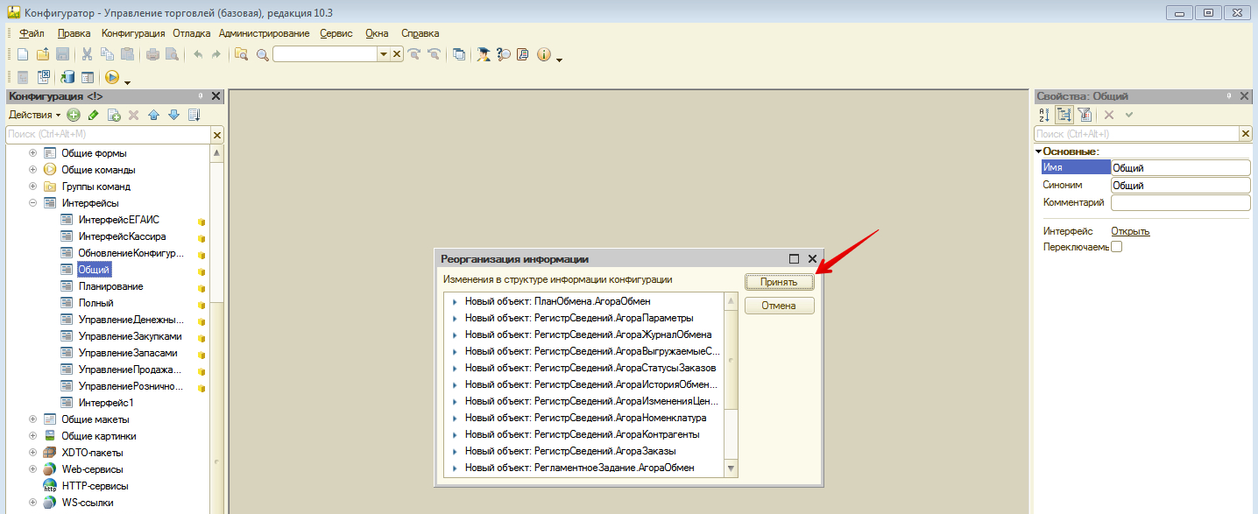Start debugging with the play icon
Viewport: 1258px width, 514px height.
point(111,77)
